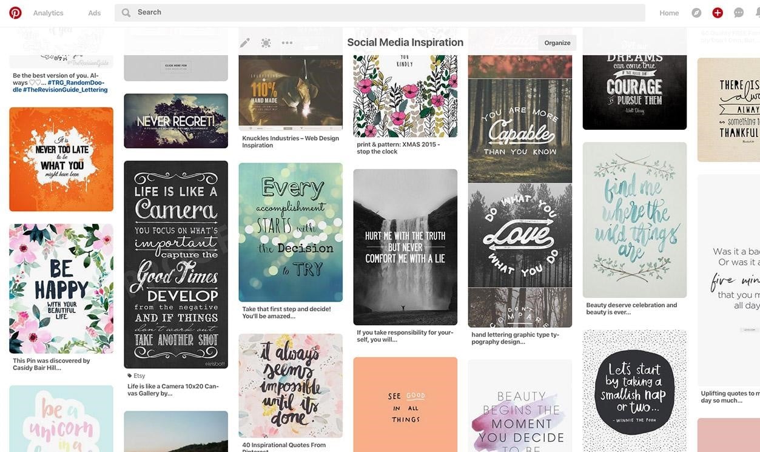The height and width of the screenshot is (452, 760).
Task: Click the 'Take that first step and decide!' caption
Action: pyautogui.click(x=286, y=312)
